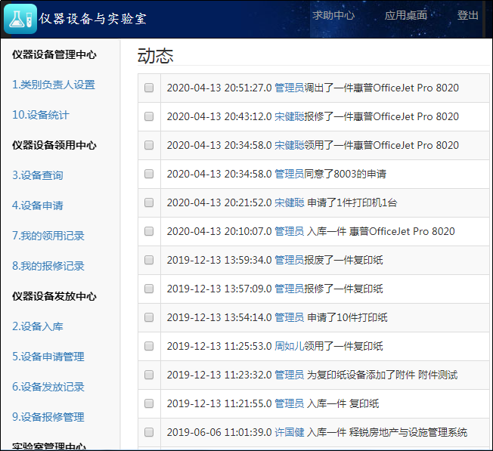Select 3.设备查询 in sidebar
Image resolution: width=493 pixels, height=451 pixels.
click(x=38, y=175)
